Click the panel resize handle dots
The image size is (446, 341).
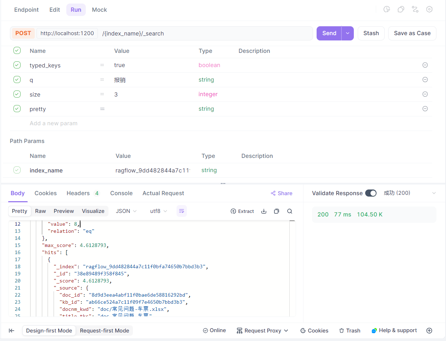pos(223,183)
